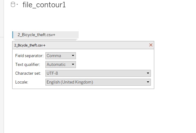
Task: Click the Locale label text
Action: click(x=22, y=82)
